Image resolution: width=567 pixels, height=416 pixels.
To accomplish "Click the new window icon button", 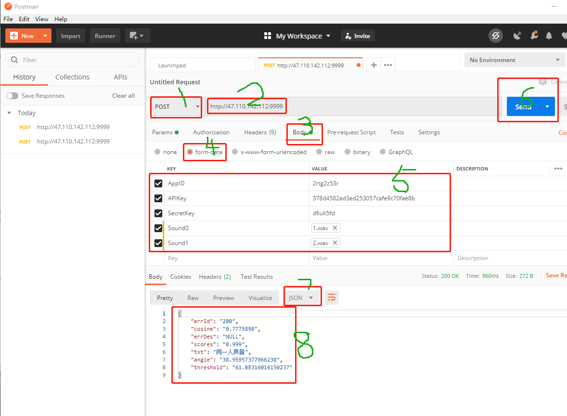I will point(137,36).
